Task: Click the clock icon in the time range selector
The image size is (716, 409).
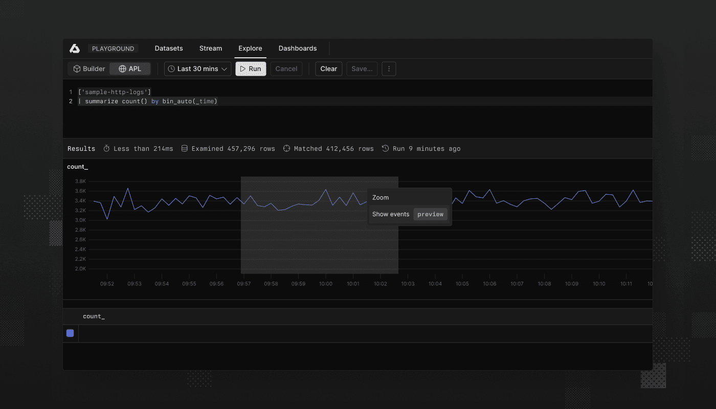Action: [171, 69]
